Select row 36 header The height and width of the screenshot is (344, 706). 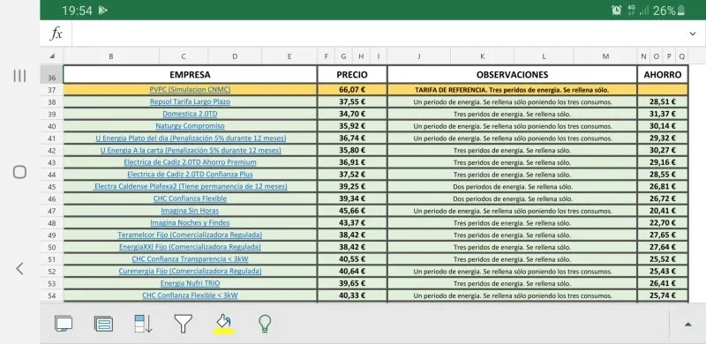[x=52, y=75]
